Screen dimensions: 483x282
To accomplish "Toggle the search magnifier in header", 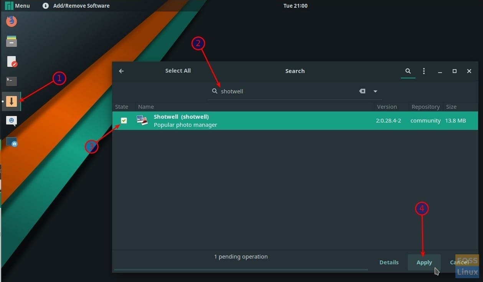I will [x=408, y=71].
